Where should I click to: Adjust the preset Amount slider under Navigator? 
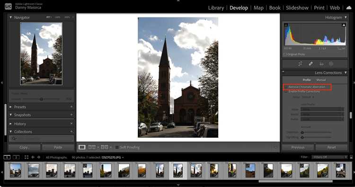[x=42, y=99]
